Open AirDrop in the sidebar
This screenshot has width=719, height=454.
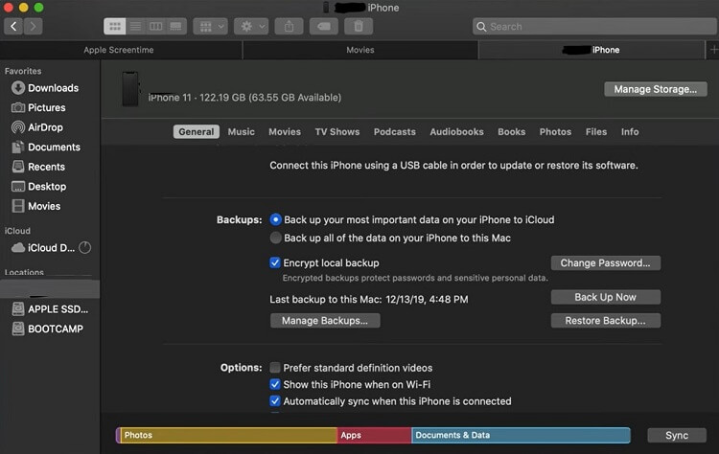pyautogui.click(x=46, y=127)
